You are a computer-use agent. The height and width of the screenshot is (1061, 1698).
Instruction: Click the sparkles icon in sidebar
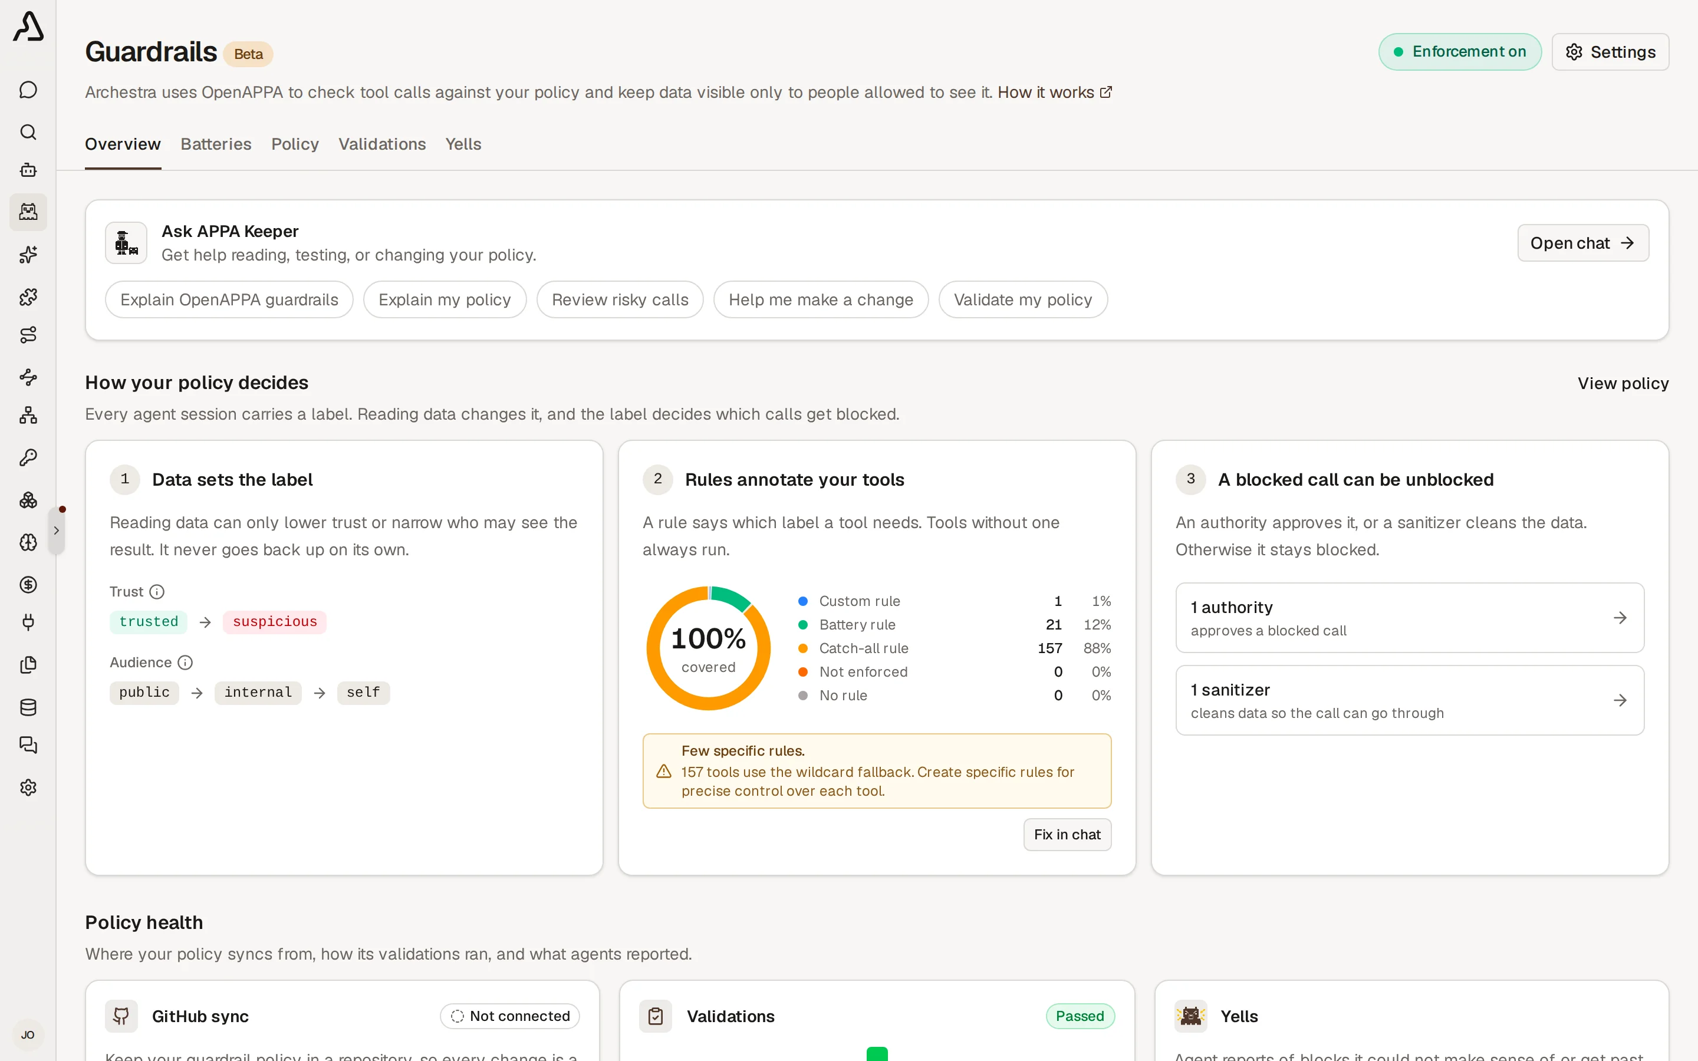[28, 255]
